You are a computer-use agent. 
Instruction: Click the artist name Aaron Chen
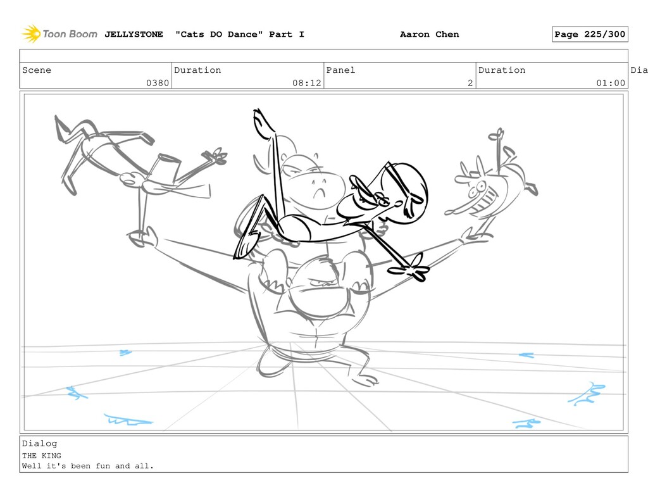click(x=430, y=34)
